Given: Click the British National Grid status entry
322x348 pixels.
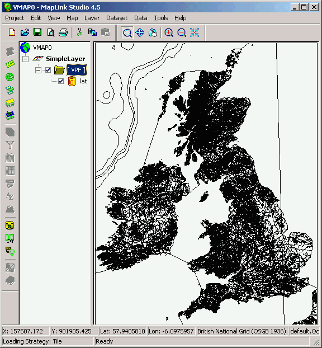Looking at the screenshot, I should click(241, 331).
